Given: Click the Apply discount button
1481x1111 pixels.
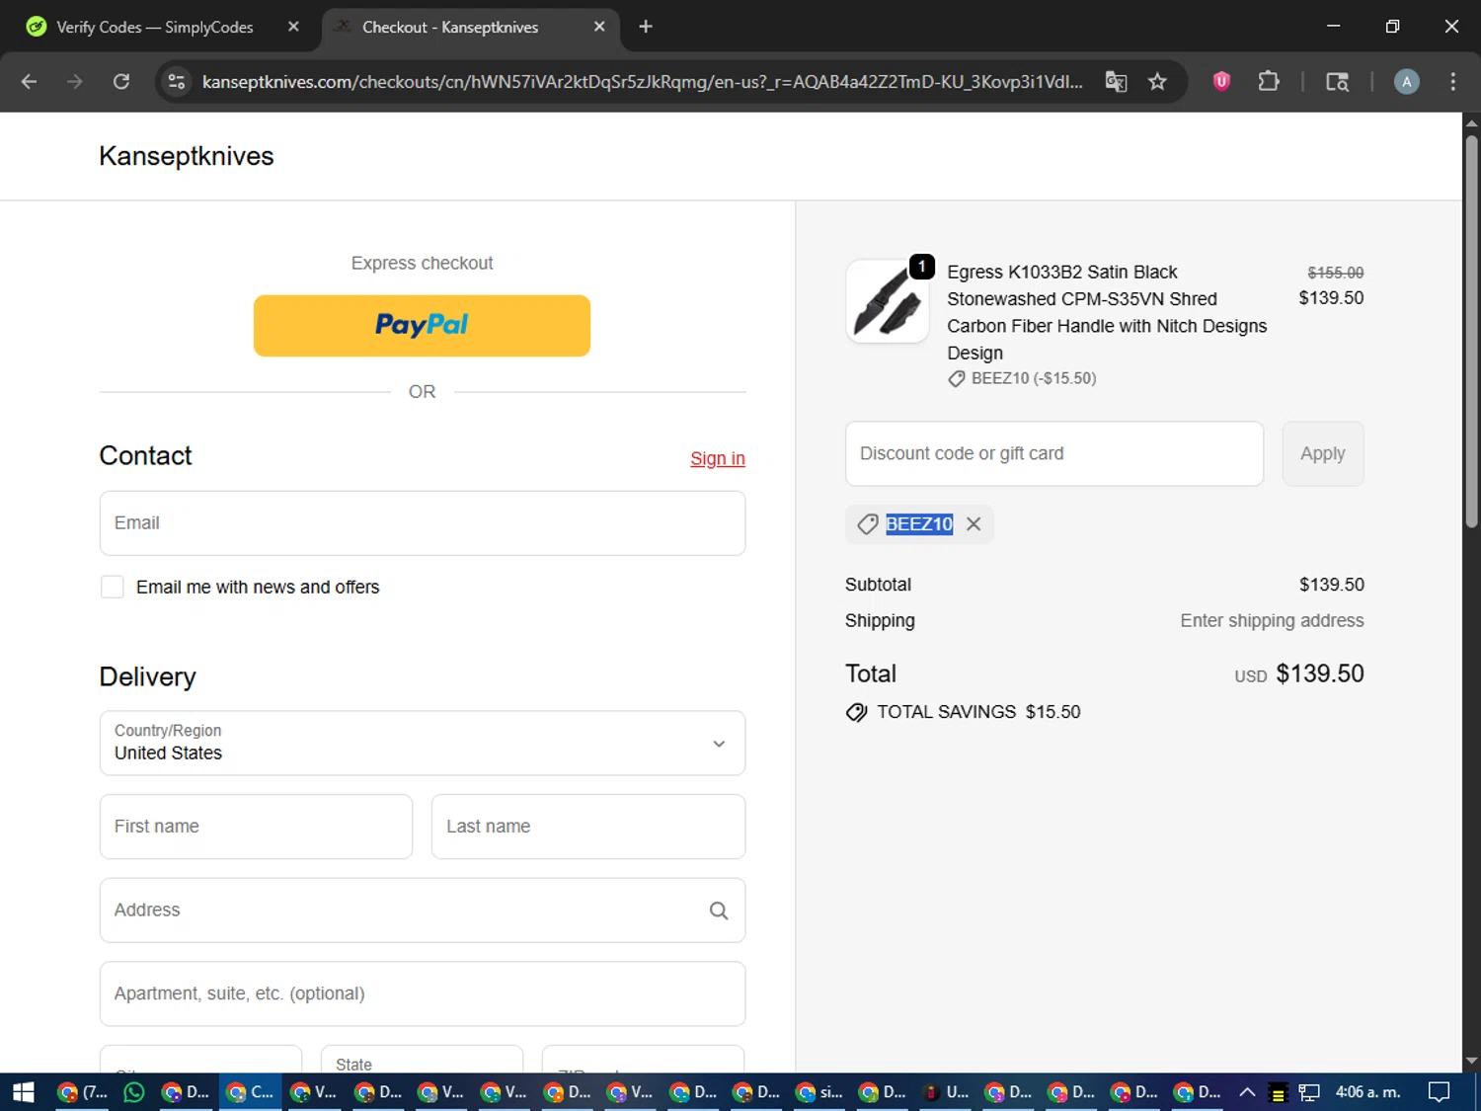Looking at the screenshot, I should pos(1323,453).
